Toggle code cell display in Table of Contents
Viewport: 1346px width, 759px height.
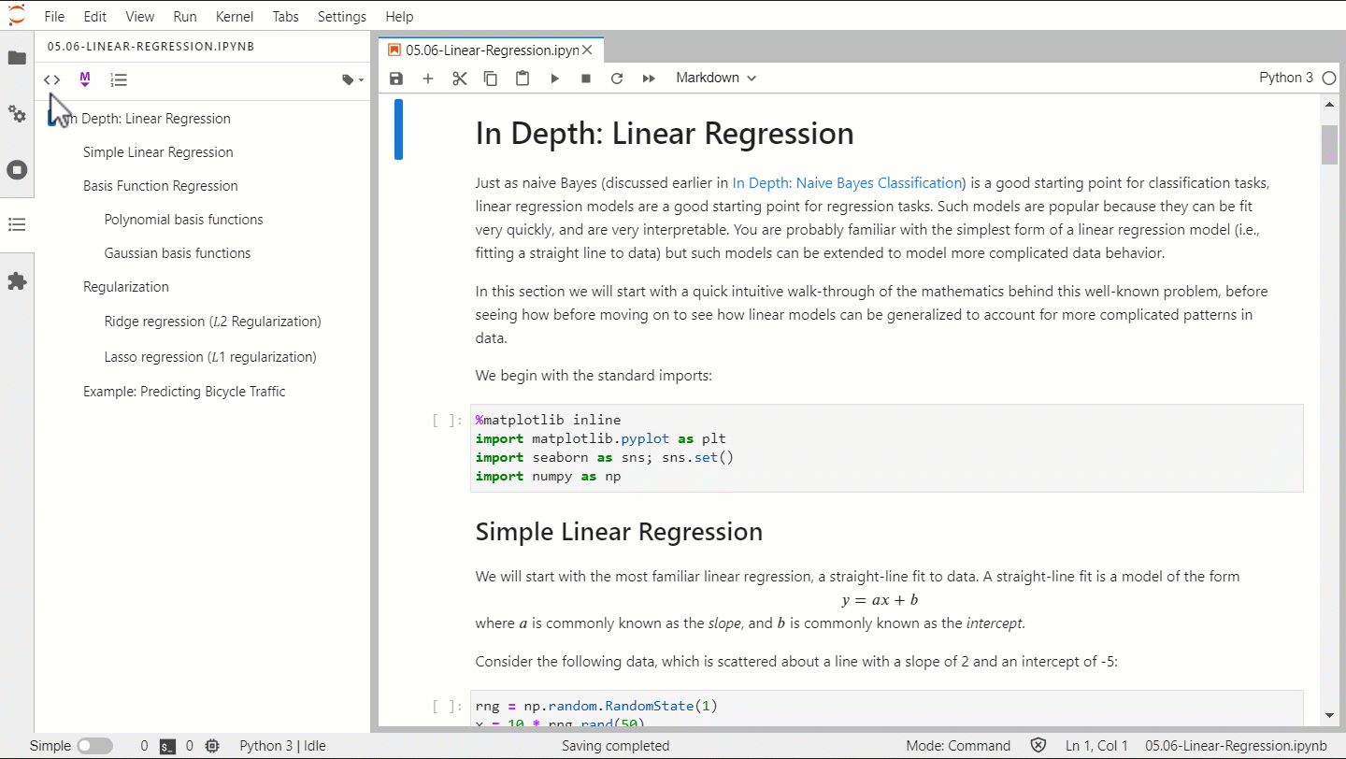(x=51, y=79)
